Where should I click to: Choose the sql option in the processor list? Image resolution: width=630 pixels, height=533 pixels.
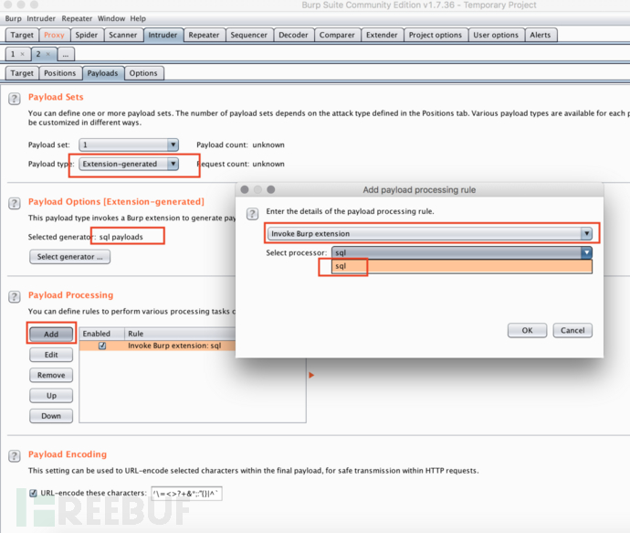point(341,267)
